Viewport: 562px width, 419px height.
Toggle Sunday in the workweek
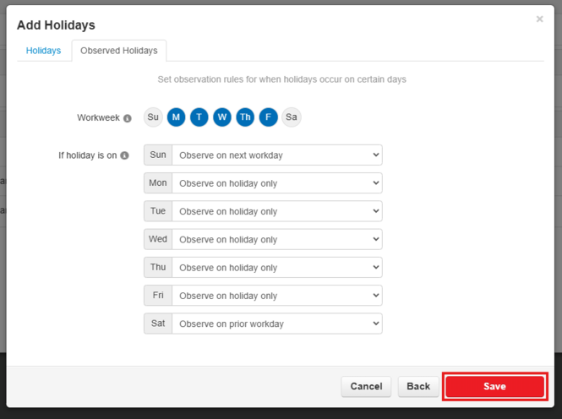[153, 117]
